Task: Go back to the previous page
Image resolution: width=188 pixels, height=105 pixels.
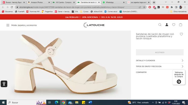Action: point(3,7)
